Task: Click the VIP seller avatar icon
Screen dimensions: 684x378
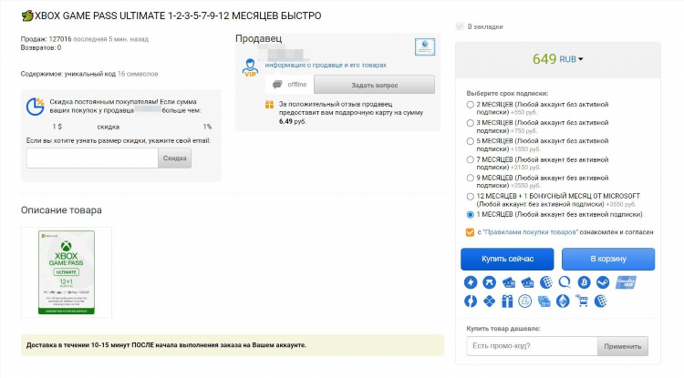Action: pyautogui.click(x=250, y=67)
